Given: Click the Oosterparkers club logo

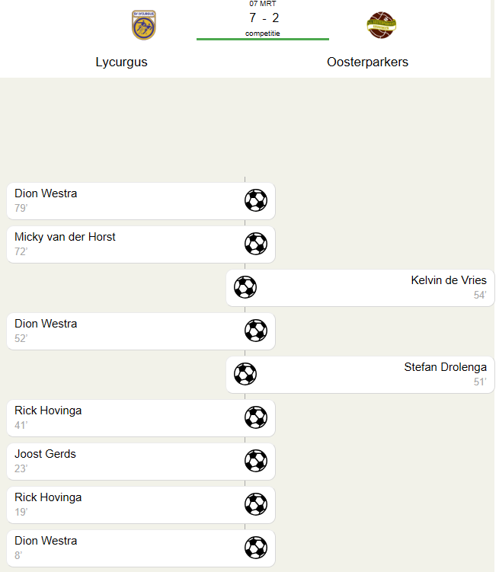Looking at the screenshot, I should click(382, 25).
